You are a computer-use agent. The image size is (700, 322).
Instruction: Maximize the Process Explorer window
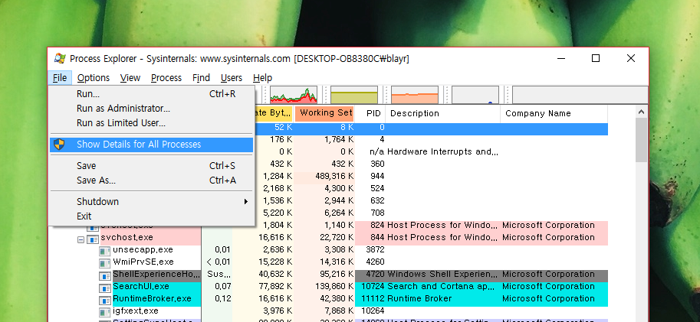click(x=596, y=58)
